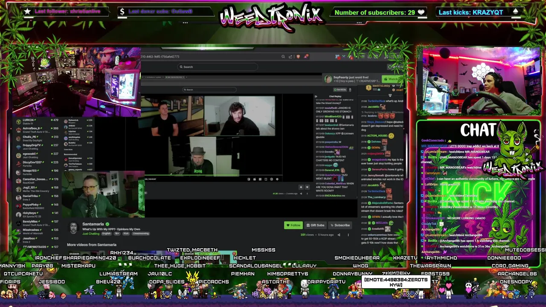Click the Gift Subs button

point(315,225)
